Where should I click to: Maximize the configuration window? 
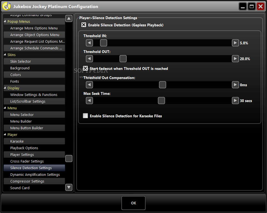(252, 6)
